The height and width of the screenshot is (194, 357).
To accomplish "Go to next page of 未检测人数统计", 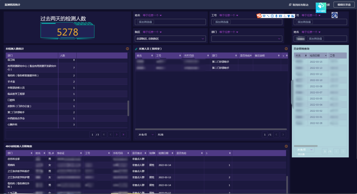I will (117, 135).
